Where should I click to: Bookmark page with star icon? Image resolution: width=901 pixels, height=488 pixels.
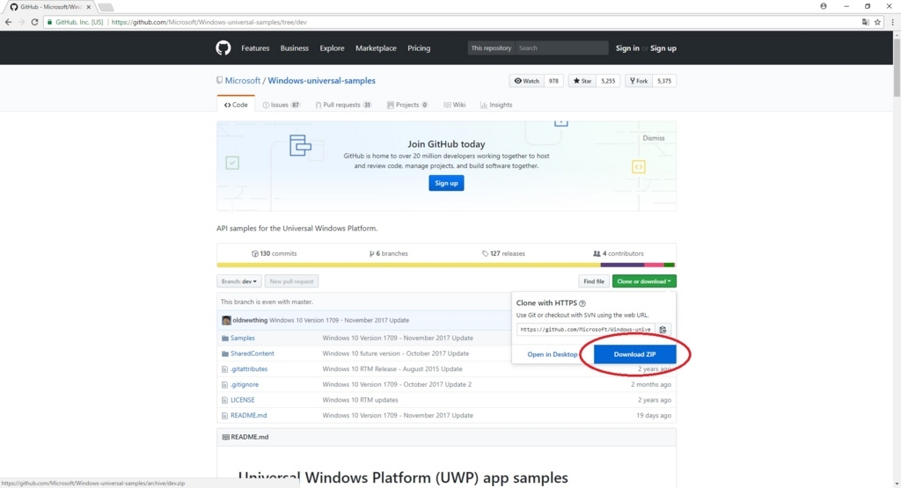877,22
